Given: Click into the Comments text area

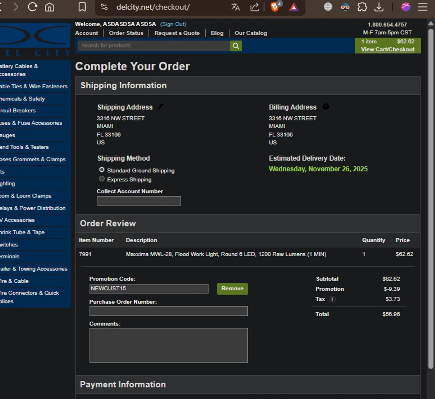Looking at the screenshot, I should click(168, 345).
